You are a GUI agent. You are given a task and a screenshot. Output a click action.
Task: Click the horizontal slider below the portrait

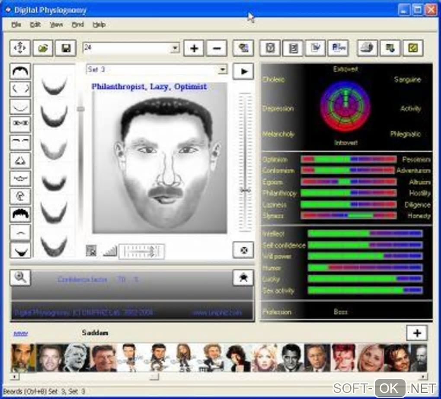coord(141,251)
